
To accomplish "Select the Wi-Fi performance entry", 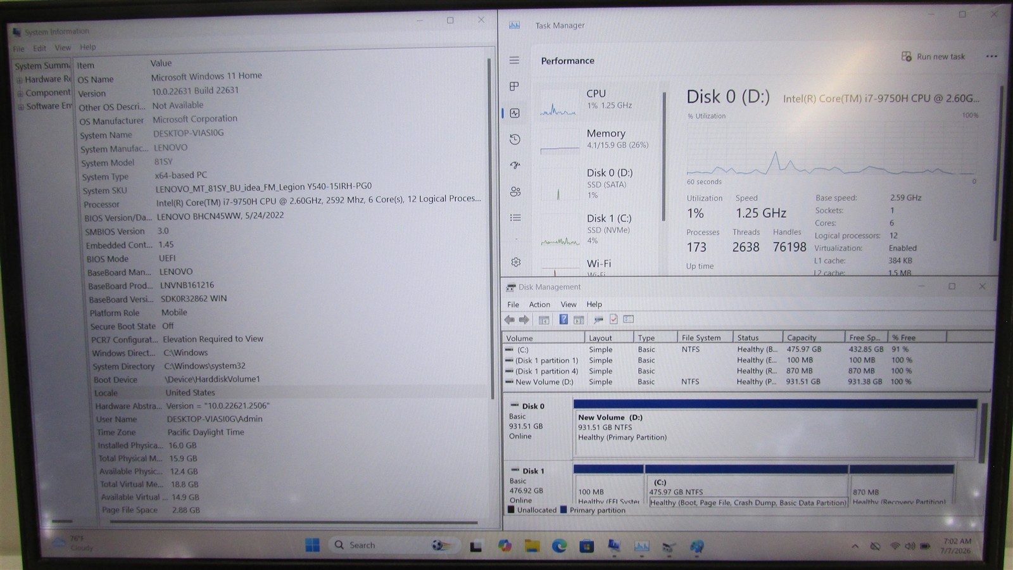I will (598, 266).
